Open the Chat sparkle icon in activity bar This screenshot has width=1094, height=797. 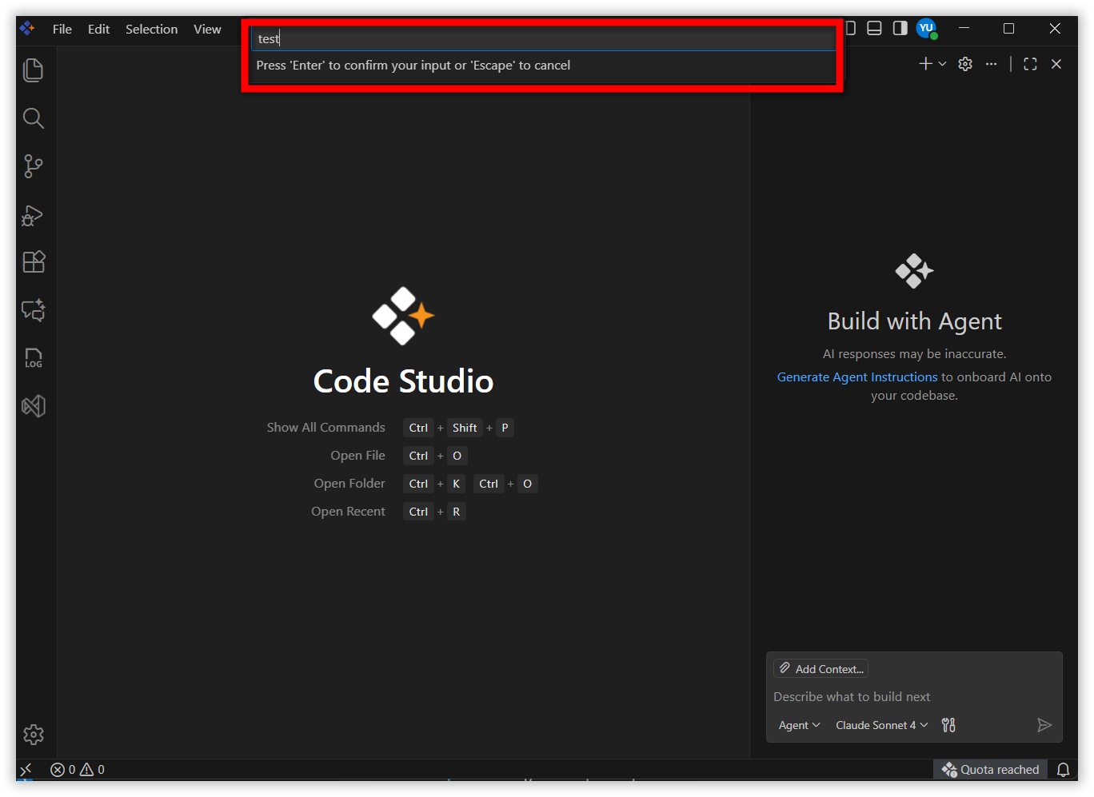pyautogui.click(x=33, y=310)
